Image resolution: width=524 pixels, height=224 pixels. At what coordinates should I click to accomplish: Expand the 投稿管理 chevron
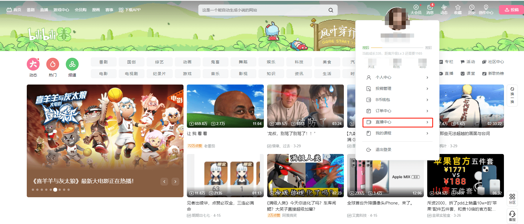pyautogui.click(x=427, y=88)
